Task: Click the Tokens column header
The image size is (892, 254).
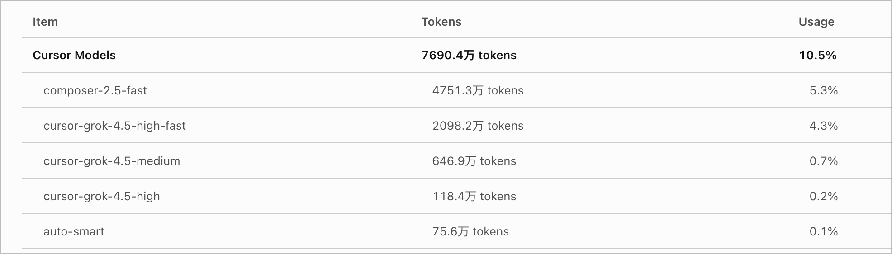Action: pos(441,22)
